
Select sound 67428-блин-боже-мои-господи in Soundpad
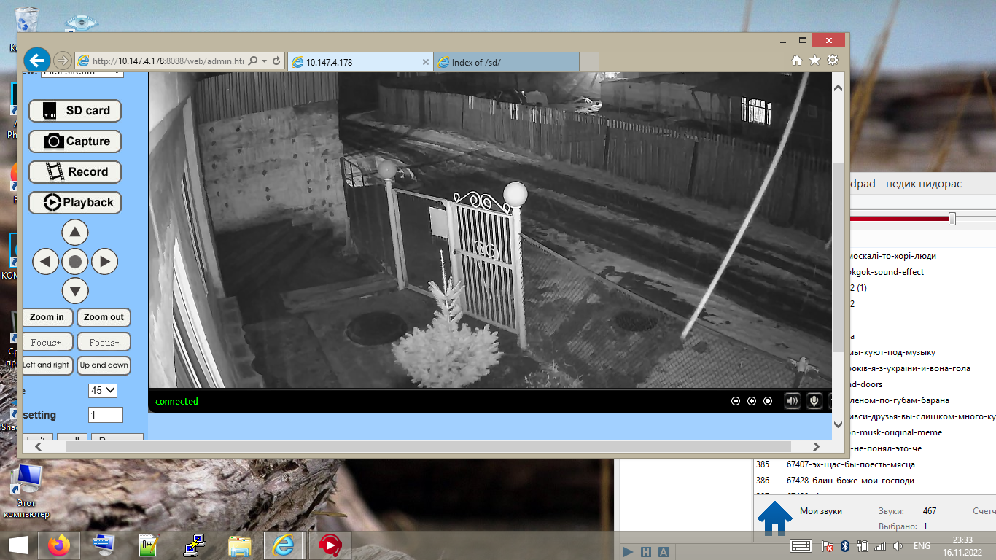[x=874, y=481]
